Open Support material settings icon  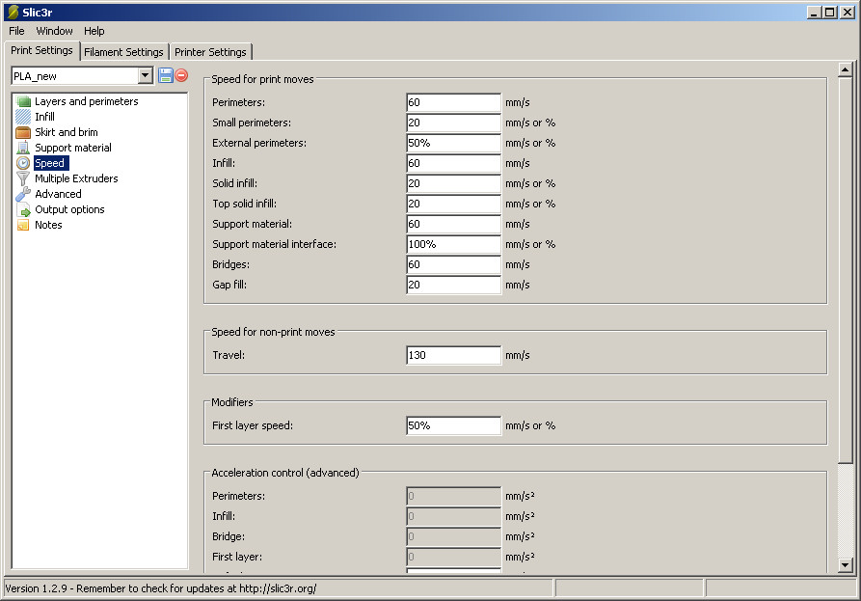[x=24, y=148]
